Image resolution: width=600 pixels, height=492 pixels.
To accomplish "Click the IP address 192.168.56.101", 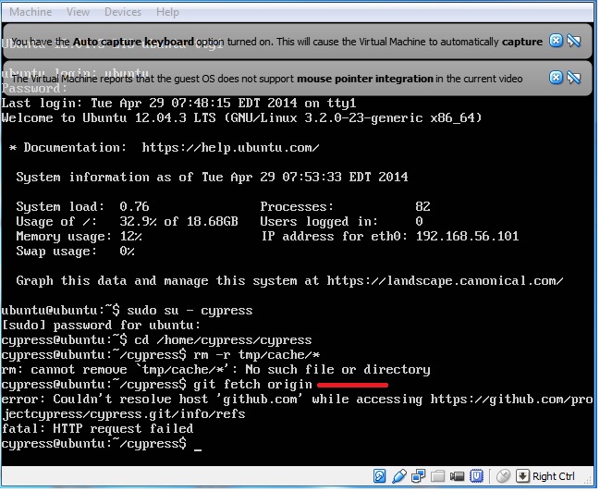I will (467, 236).
